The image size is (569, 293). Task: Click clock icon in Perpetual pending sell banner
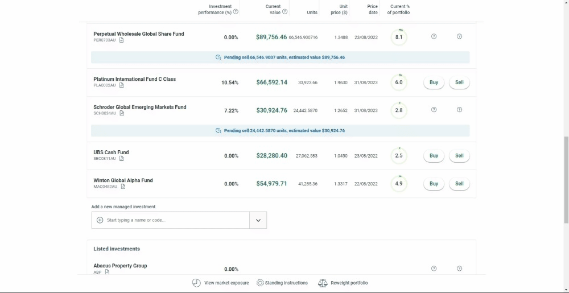(x=218, y=57)
